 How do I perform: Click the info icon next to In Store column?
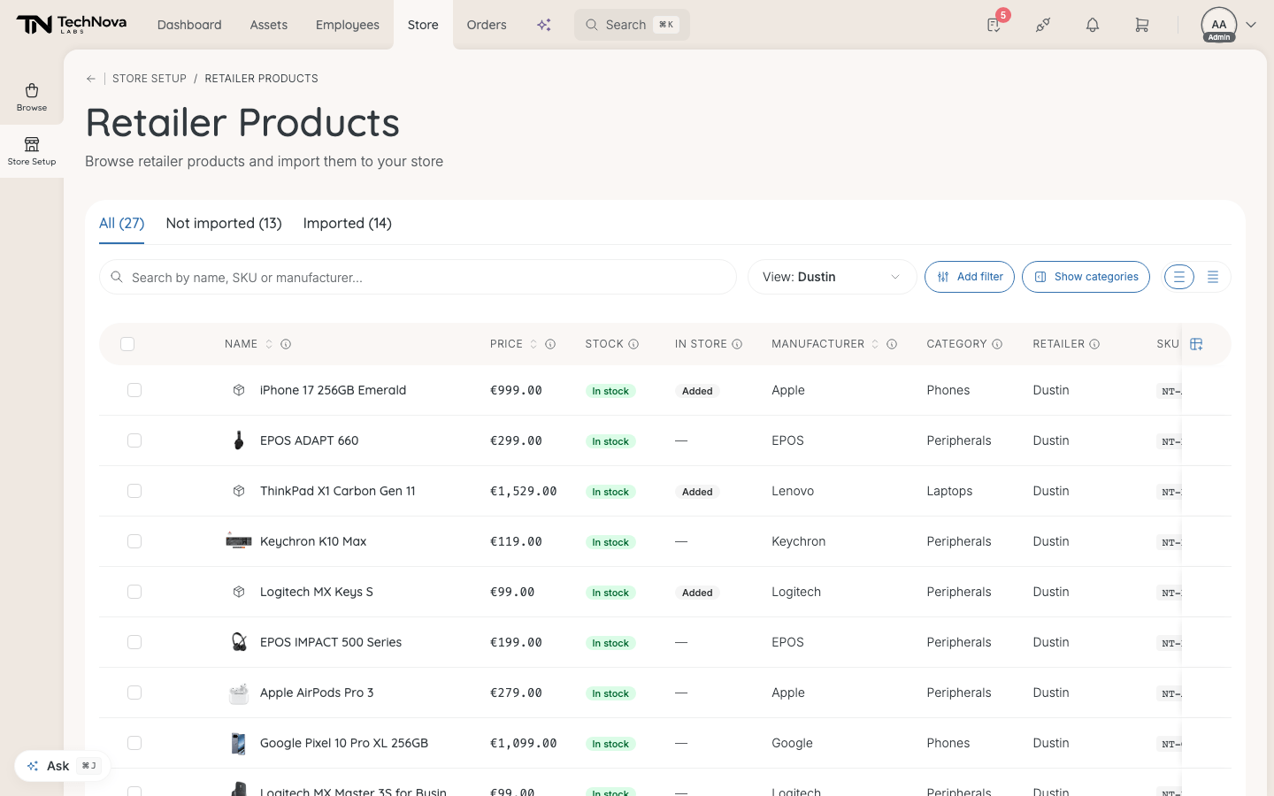point(737,344)
